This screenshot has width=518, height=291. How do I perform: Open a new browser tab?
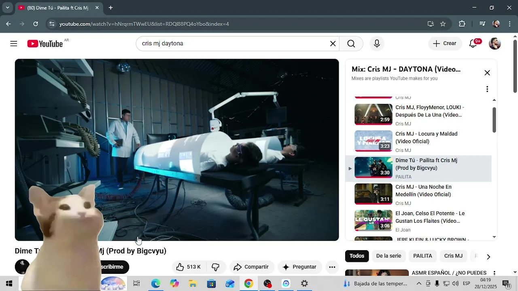pos(110,8)
